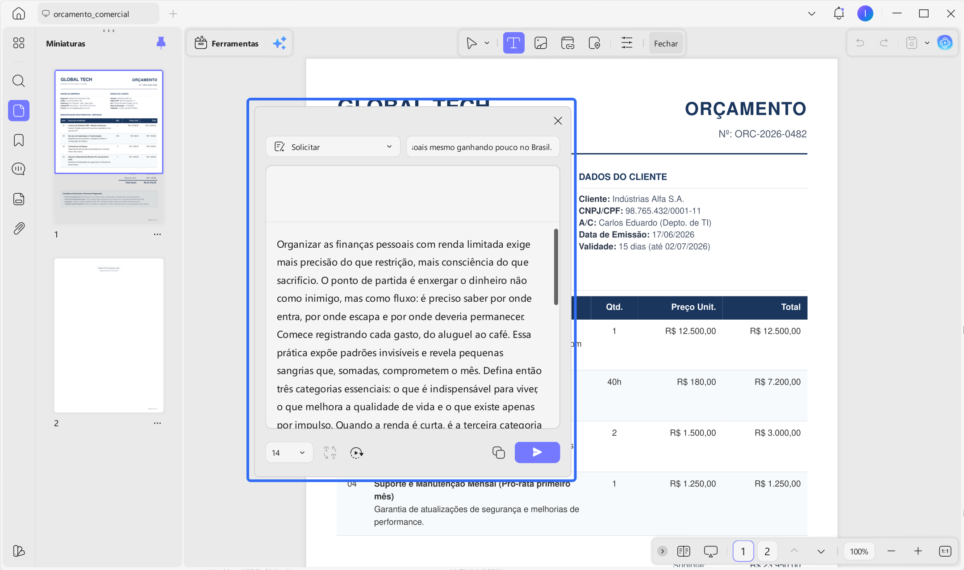Go to page 1 in bottom bar
Viewport: 964px width, 570px height.
pyautogui.click(x=743, y=551)
